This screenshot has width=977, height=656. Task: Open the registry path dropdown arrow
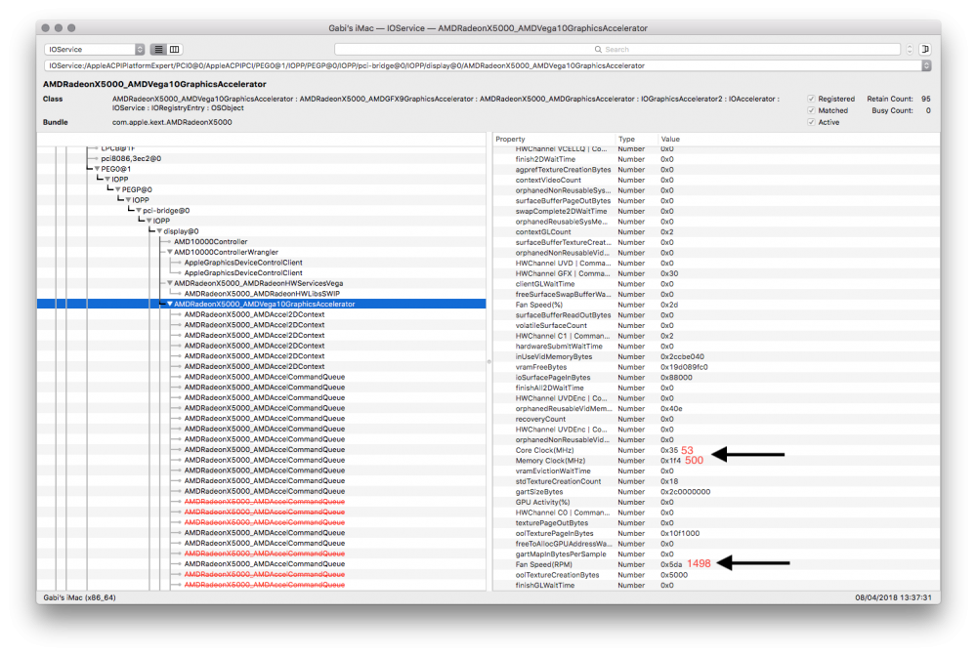(x=926, y=65)
